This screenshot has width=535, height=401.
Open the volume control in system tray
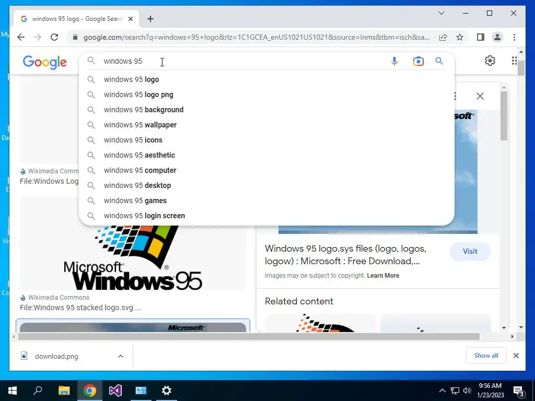coord(467,391)
